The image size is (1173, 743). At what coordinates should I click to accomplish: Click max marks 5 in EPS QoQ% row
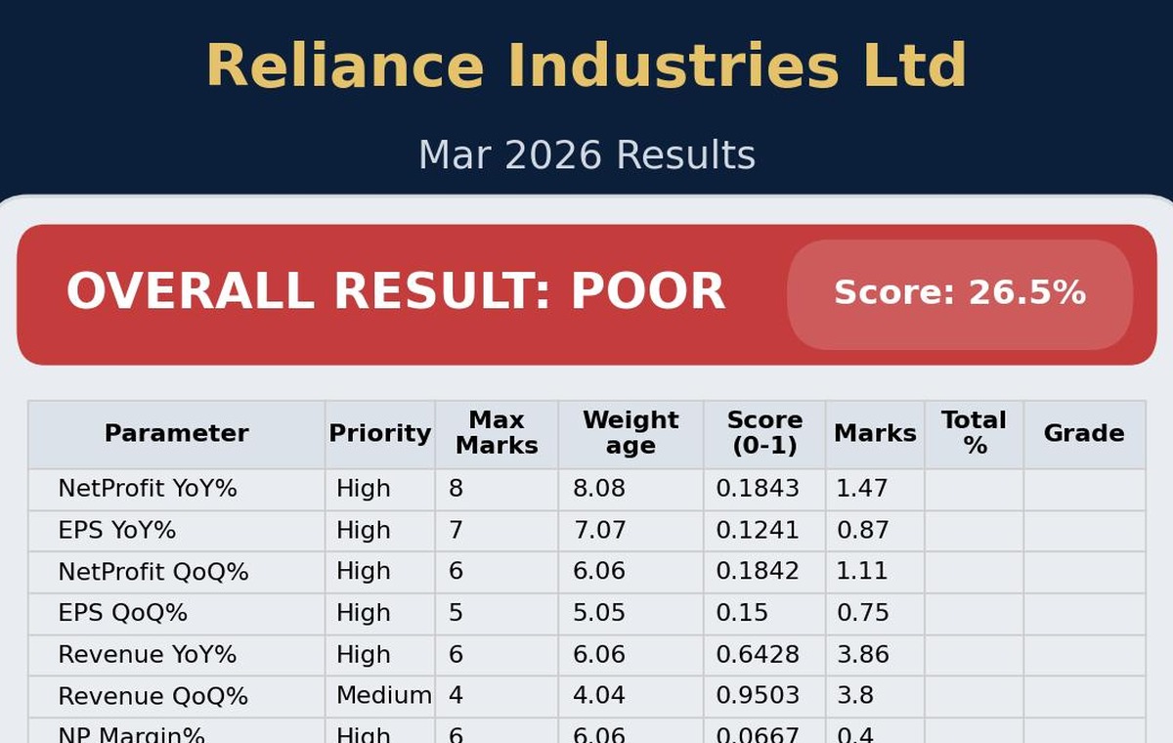tap(456, 614)
